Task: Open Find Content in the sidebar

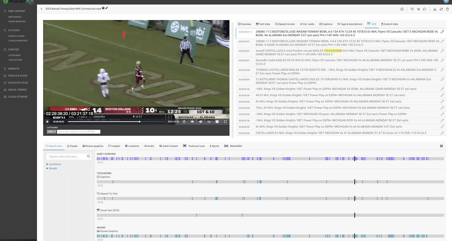Action: [x=17, y=11]
